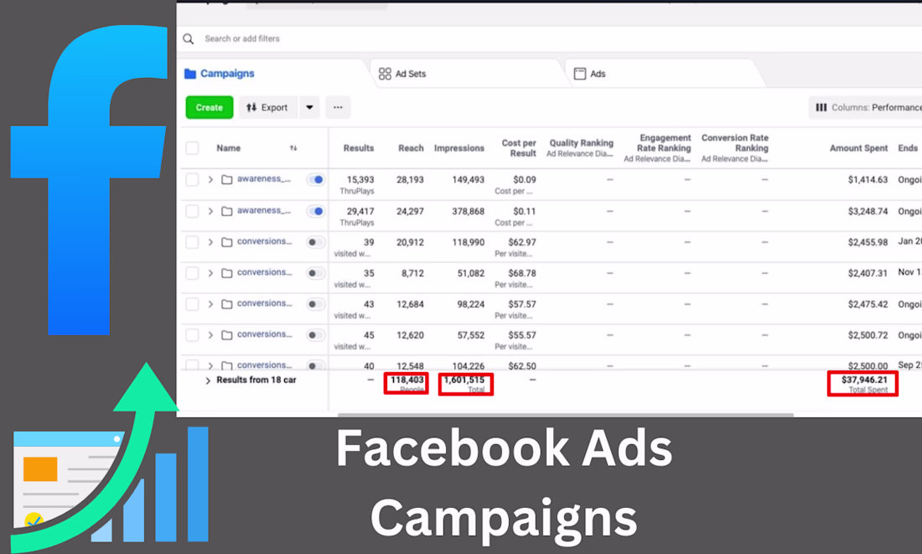The height and width of the screenshot is (554, 922).
Task: Click the 1,601,515 total impressions value
Action: click(x=464, y=380)
